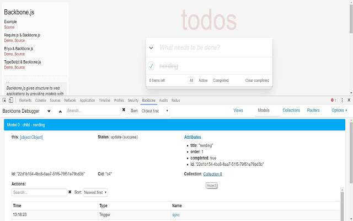Click Clear completed

pos(257,80)
